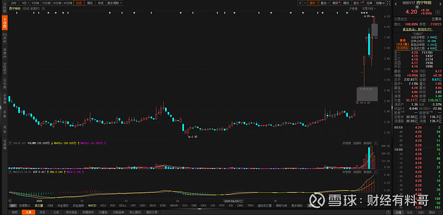Switch to the 周线 weekly chart tab
Viewport: 443px width, 215px height.
[90, 3]
